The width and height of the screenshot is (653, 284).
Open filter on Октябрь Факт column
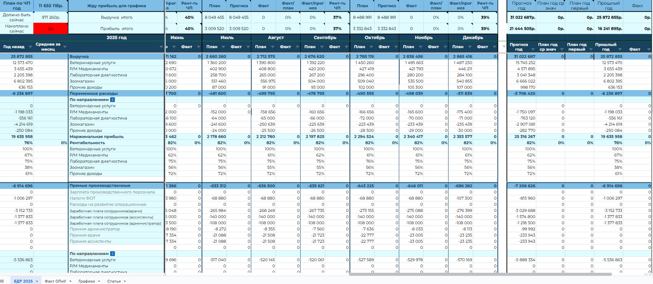point(396,47)
